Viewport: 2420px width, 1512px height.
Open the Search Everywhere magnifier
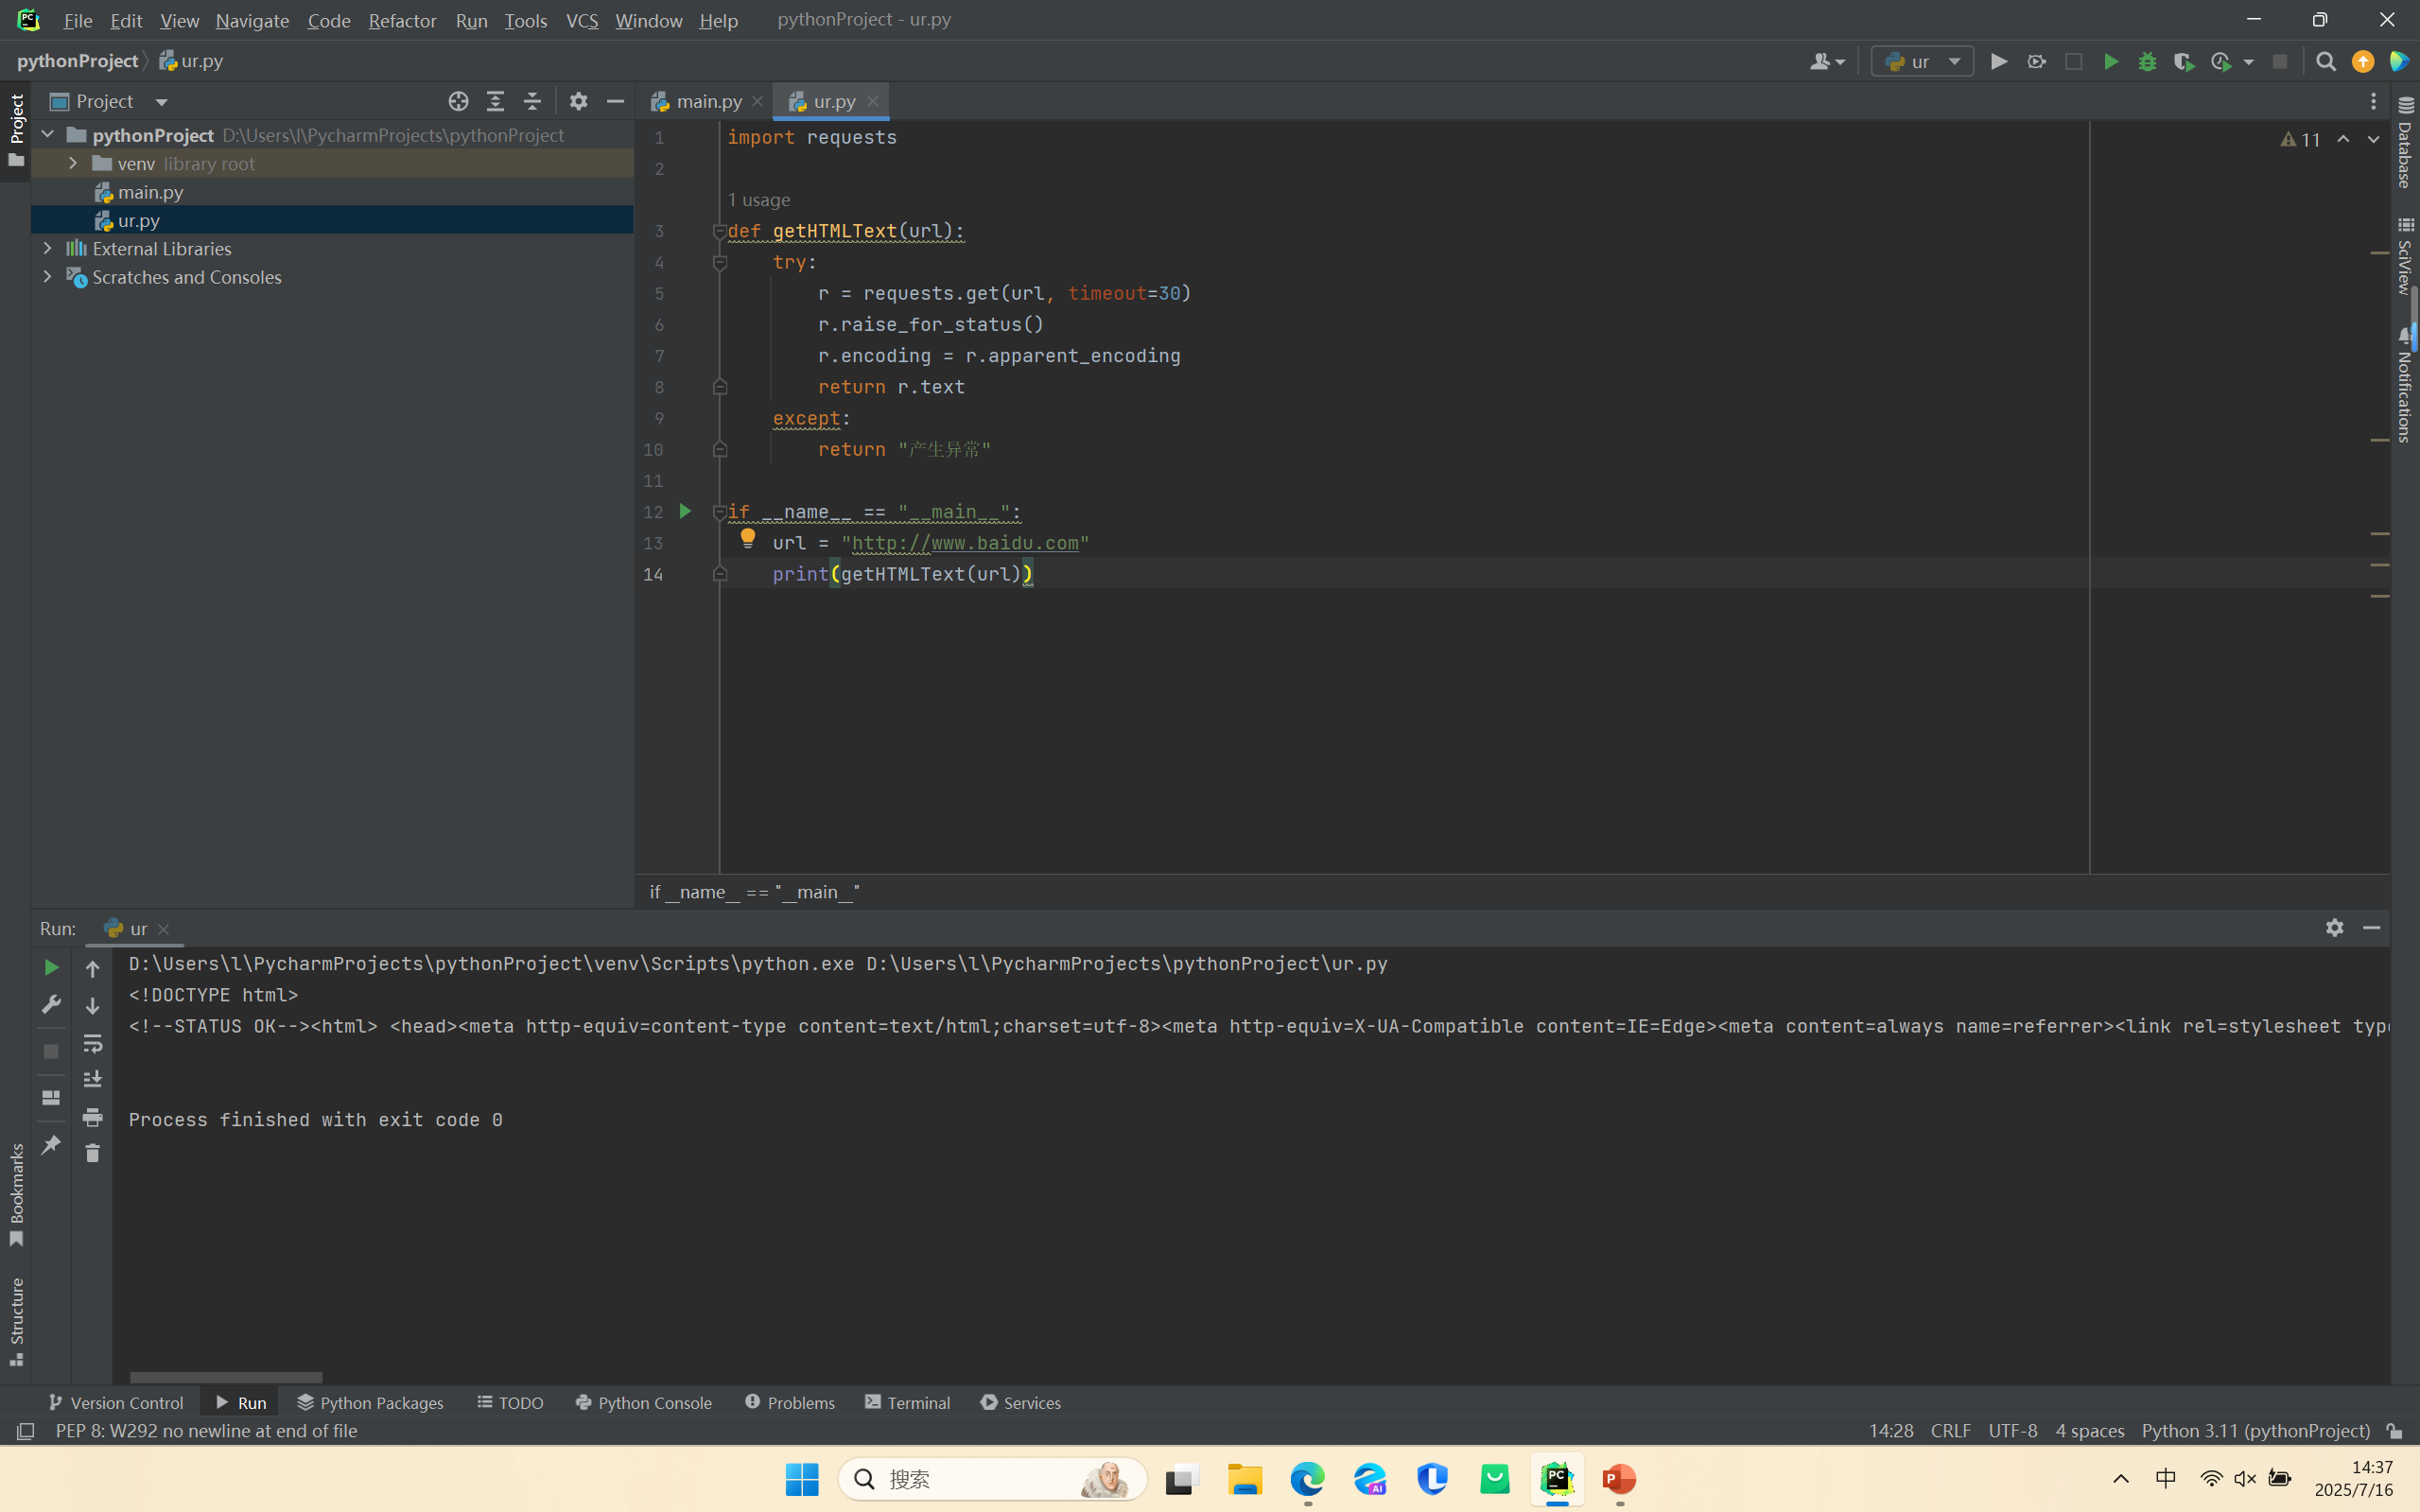click(x=2326, y=62)
